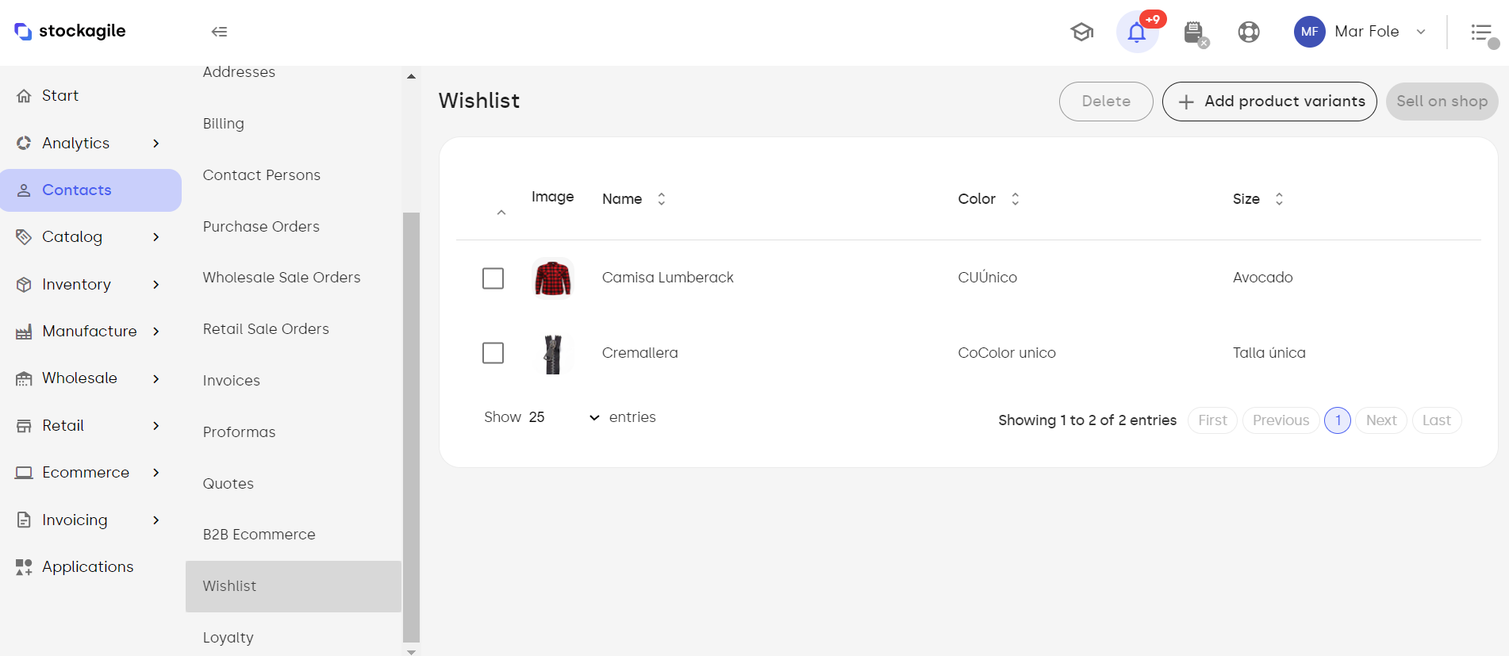Expand the Manufacture submenu chevron
Screen dimensions: 1509x656
(156, 332)
